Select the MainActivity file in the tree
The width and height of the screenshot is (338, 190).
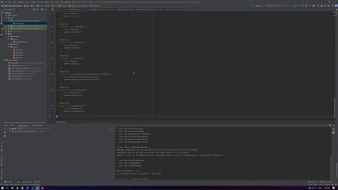pos(20,23)
